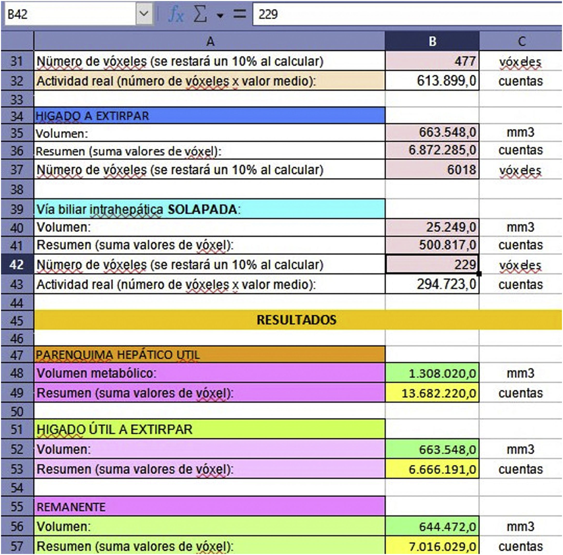Select the cyan Vía biliar intrahepática SOLAPADA cell
The height and width of the screenshot is (555, 563).
(209, 209)
